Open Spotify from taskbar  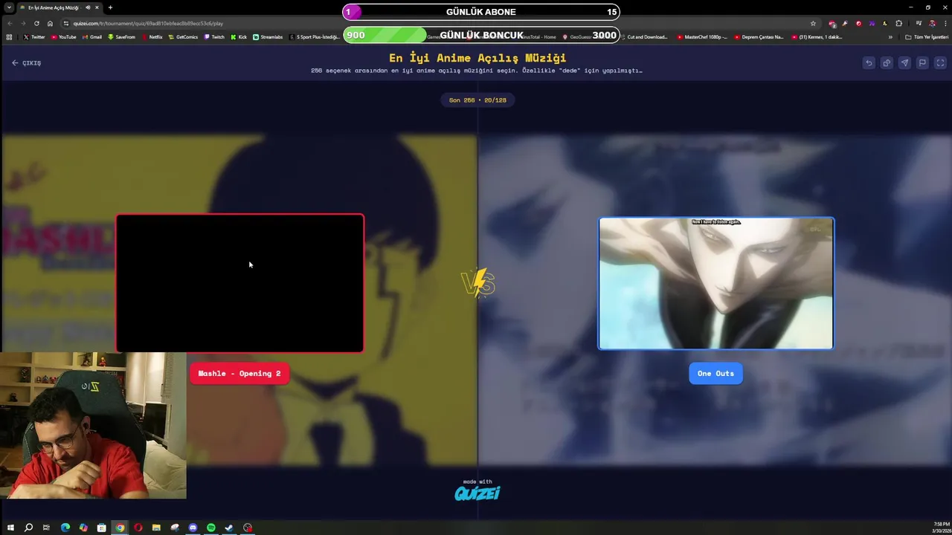pos(211,528)
